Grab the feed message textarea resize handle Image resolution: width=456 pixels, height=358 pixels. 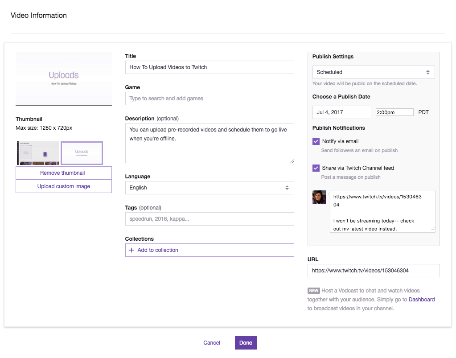pyautogui.click(x=433, y=229)
